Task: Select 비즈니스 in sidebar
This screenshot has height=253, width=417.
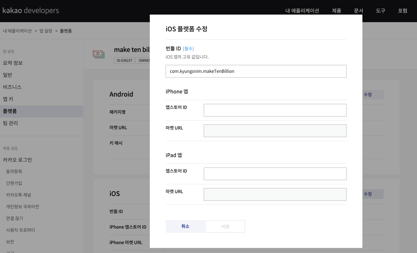Action: (x=42, y=87)
